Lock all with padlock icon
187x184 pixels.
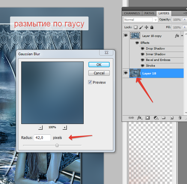(152, 27)
